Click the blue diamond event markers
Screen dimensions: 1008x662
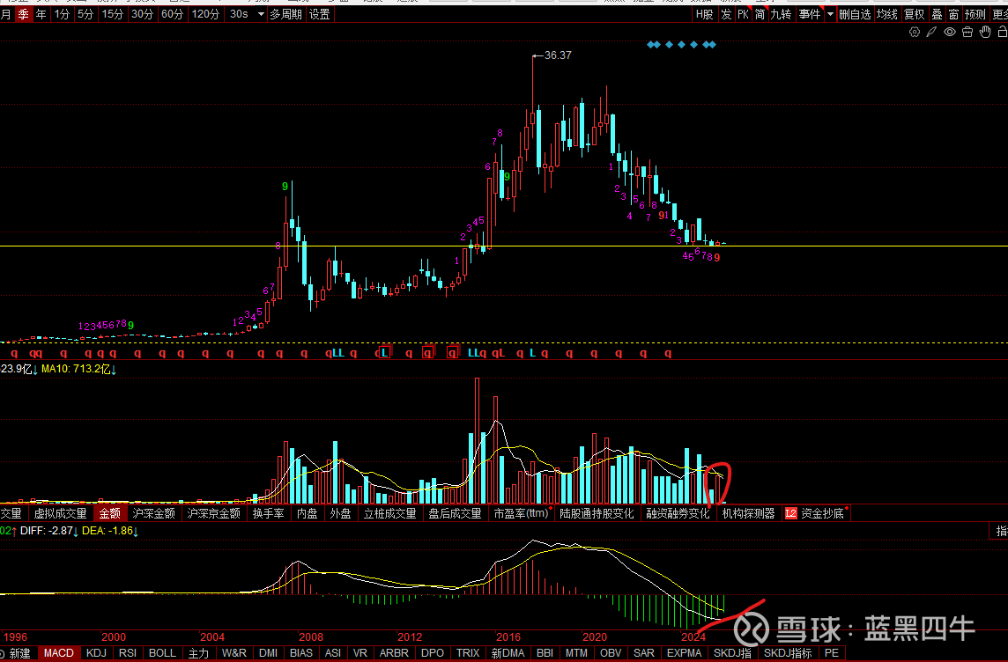click(681, 44)
